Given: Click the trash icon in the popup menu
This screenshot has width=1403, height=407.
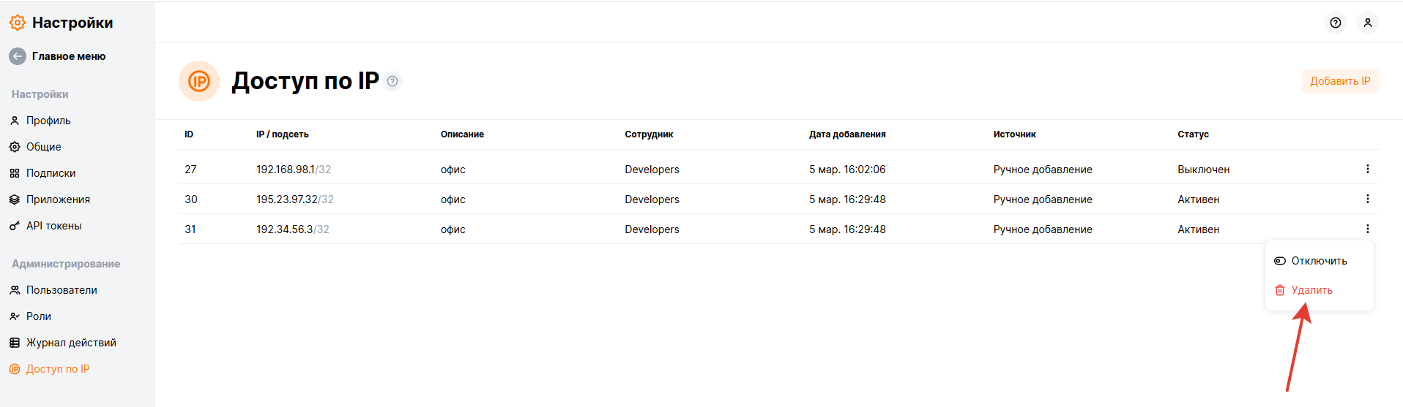Looking at the screenshot, I should pyautogui.click(x=1280, y=290).
